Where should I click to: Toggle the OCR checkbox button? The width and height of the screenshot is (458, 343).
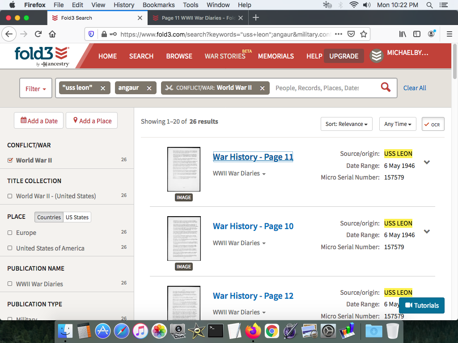pyautogui.click(x=433, y=124)
